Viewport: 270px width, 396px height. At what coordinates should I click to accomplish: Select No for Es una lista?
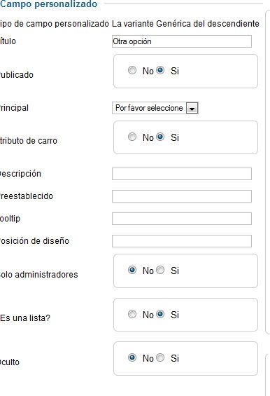tap(132, 314)
